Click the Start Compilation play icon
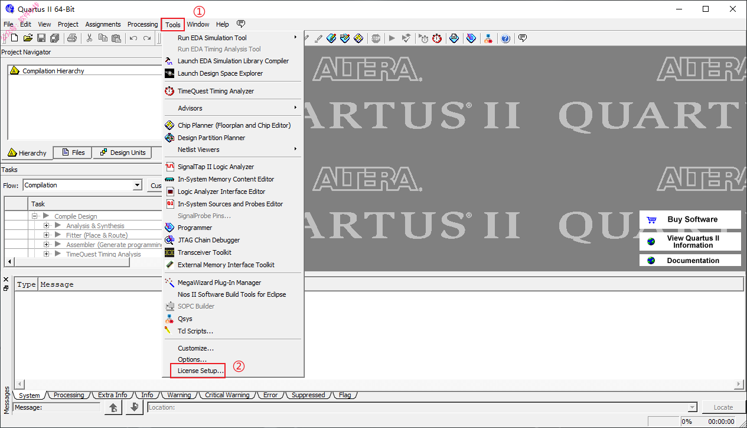The width and height of the screenshot is (747, 428). click(392, 38)
